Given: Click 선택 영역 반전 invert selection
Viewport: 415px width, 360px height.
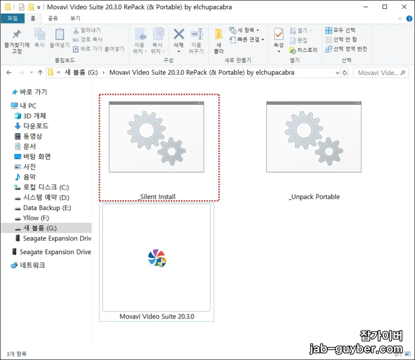Looking at the screenshot, I should pos(346,49).
